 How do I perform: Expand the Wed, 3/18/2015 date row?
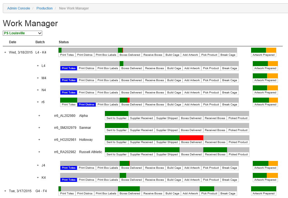pyautogui.click(x=5, y=52)
